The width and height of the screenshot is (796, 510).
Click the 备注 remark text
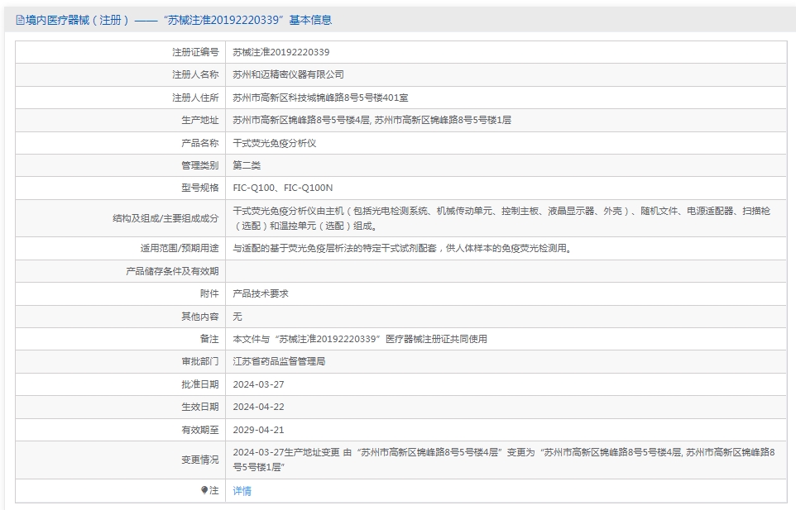(x=360, y=339)
